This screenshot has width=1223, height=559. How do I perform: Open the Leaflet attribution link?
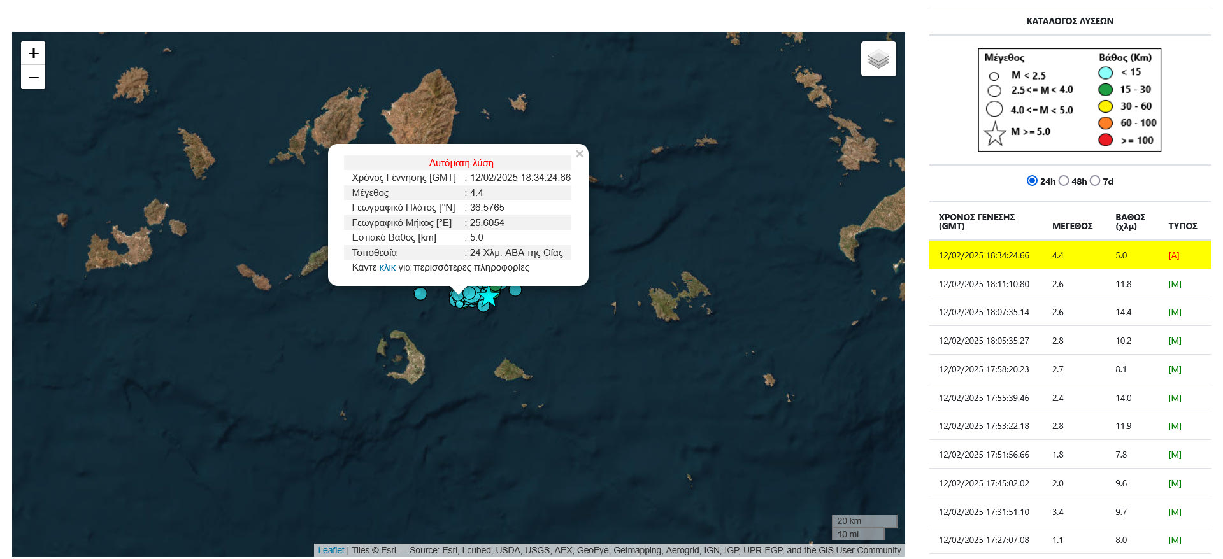point(331,550)
